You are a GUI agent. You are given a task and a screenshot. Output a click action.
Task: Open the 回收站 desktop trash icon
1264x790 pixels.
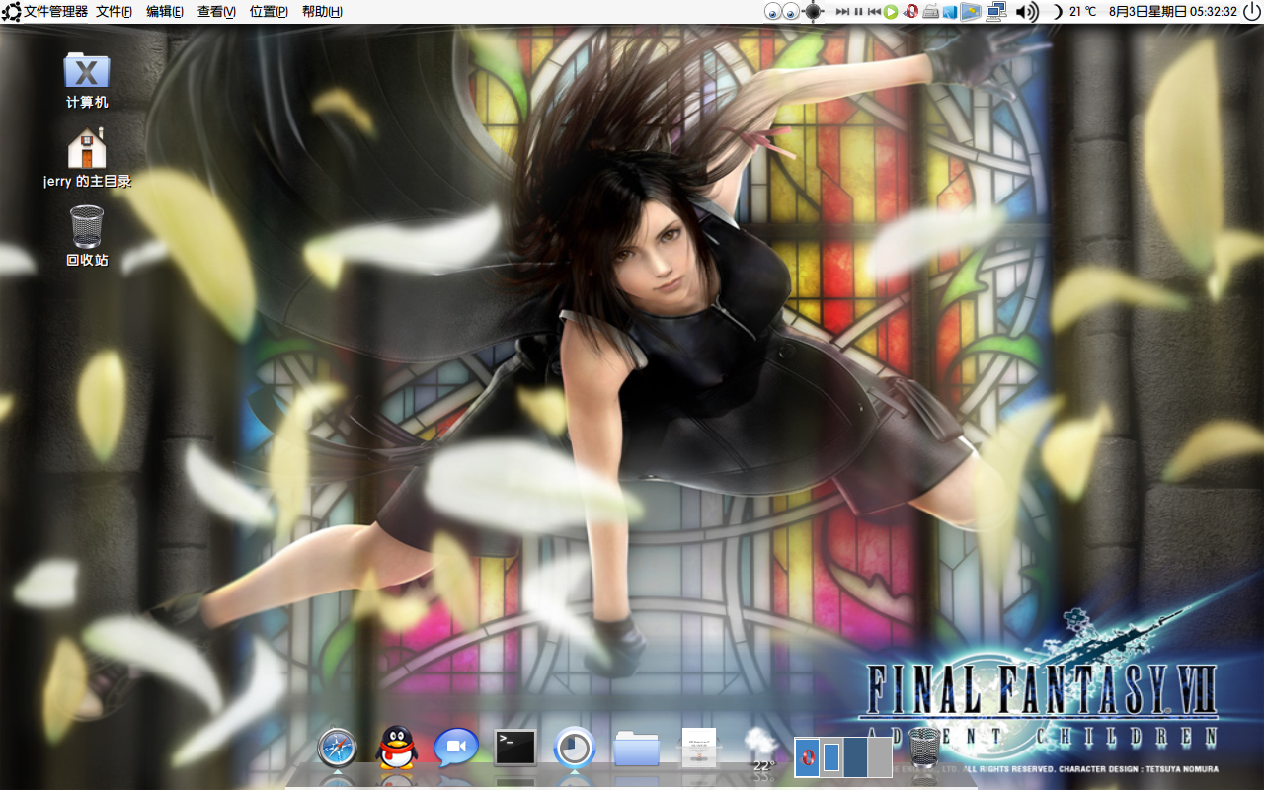[x=87, y=236]
